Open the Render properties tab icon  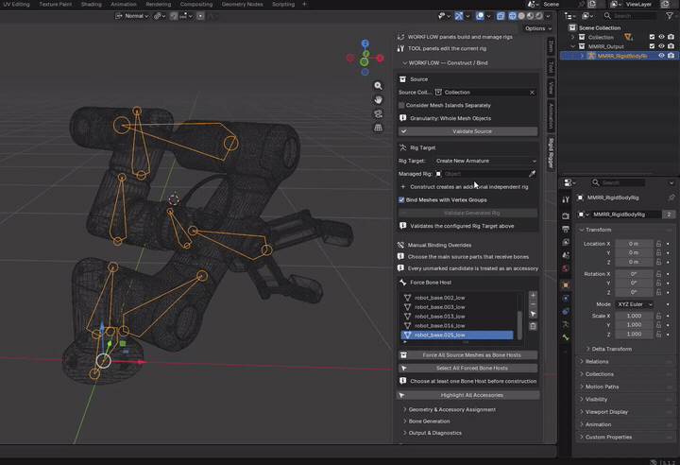(x=566, y=215)
